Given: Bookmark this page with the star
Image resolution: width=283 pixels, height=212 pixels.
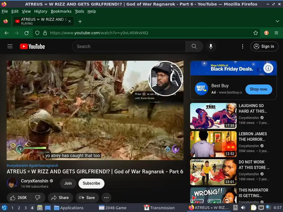Looking at the screenshot, I should (x=256, y=33).
